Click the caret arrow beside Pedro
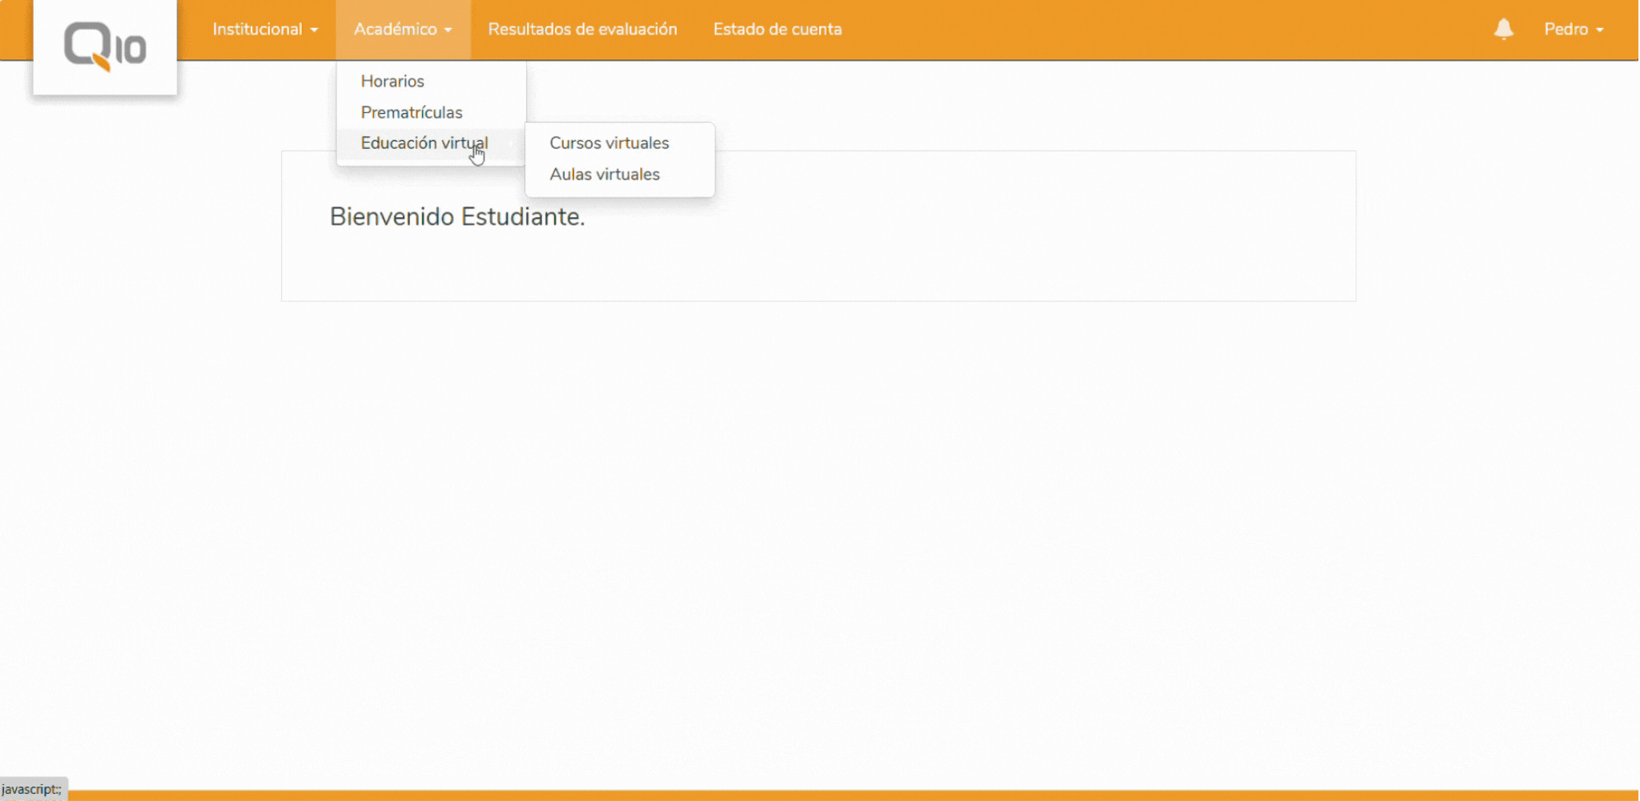 (x=1600, y=30)
